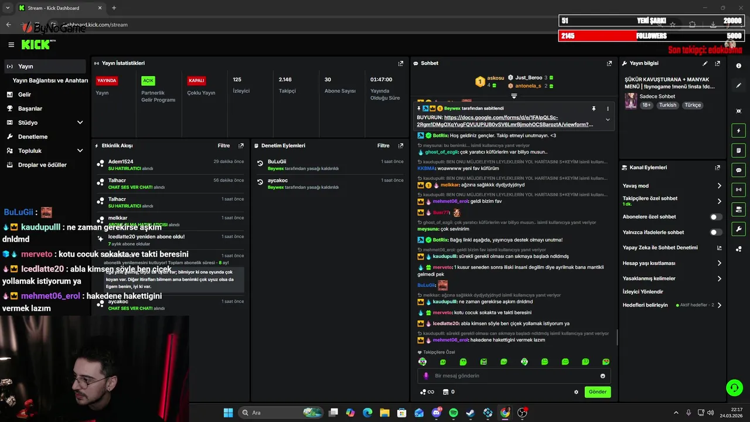Image resolution: width=750 pixels, height=422 pixels.
Task: Open the shop icon showing 0
Action: (x=448, y=392)
